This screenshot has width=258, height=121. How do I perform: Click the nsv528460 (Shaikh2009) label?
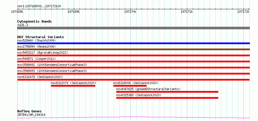37,40
